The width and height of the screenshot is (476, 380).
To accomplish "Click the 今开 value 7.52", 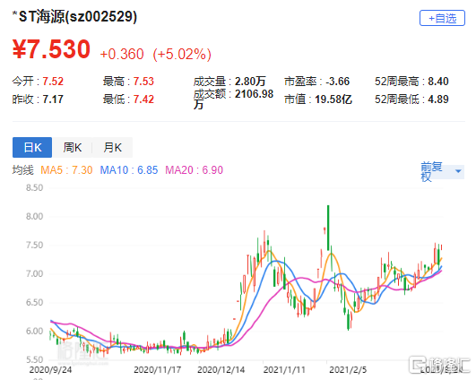I will [53, 82].
